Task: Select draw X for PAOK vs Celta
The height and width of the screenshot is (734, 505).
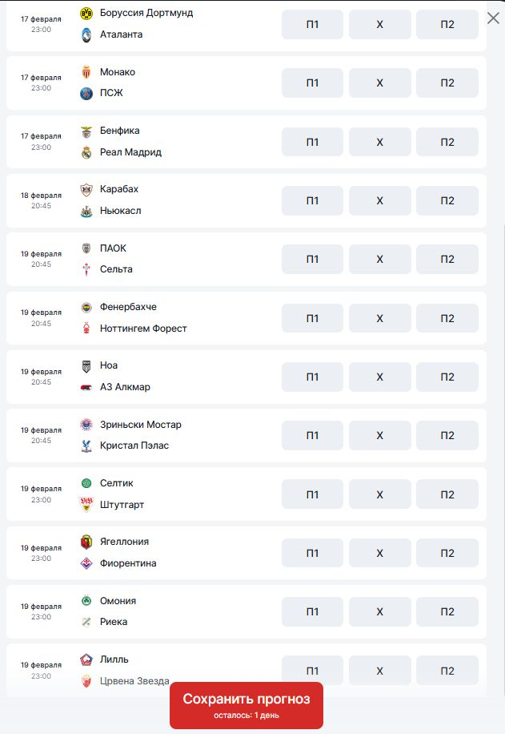Action: coord(380,260)
